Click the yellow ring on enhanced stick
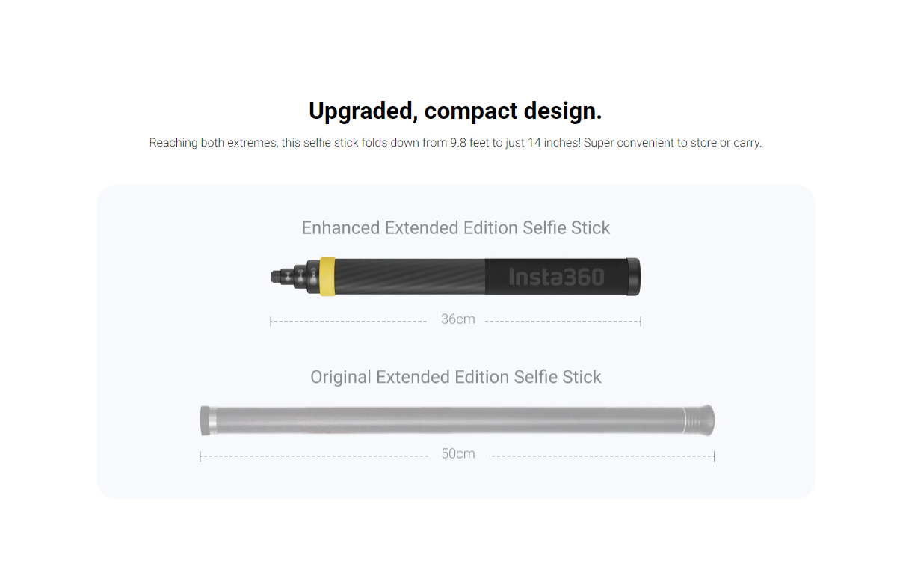Screen dimensions: 897x561 [327, 276]
